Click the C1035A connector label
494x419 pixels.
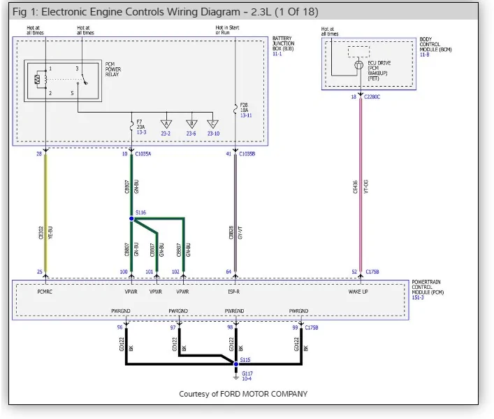pyautogui.click(x=143, y=154)
